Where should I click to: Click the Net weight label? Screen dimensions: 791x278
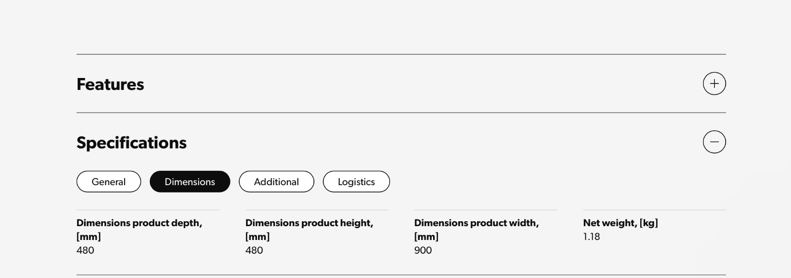coord(610,223)
